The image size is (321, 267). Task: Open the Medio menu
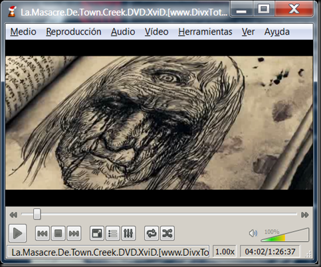[x=23, y=32]
